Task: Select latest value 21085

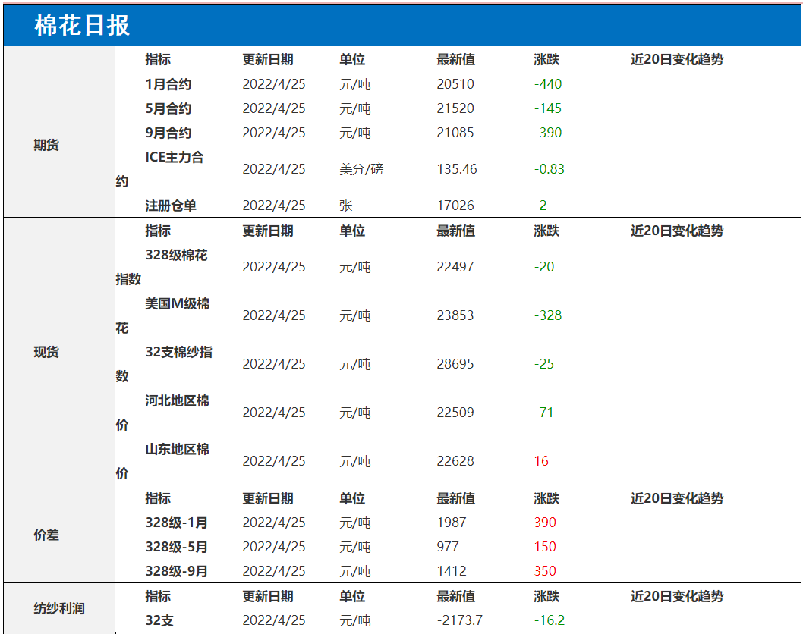Action: [455, 133]
